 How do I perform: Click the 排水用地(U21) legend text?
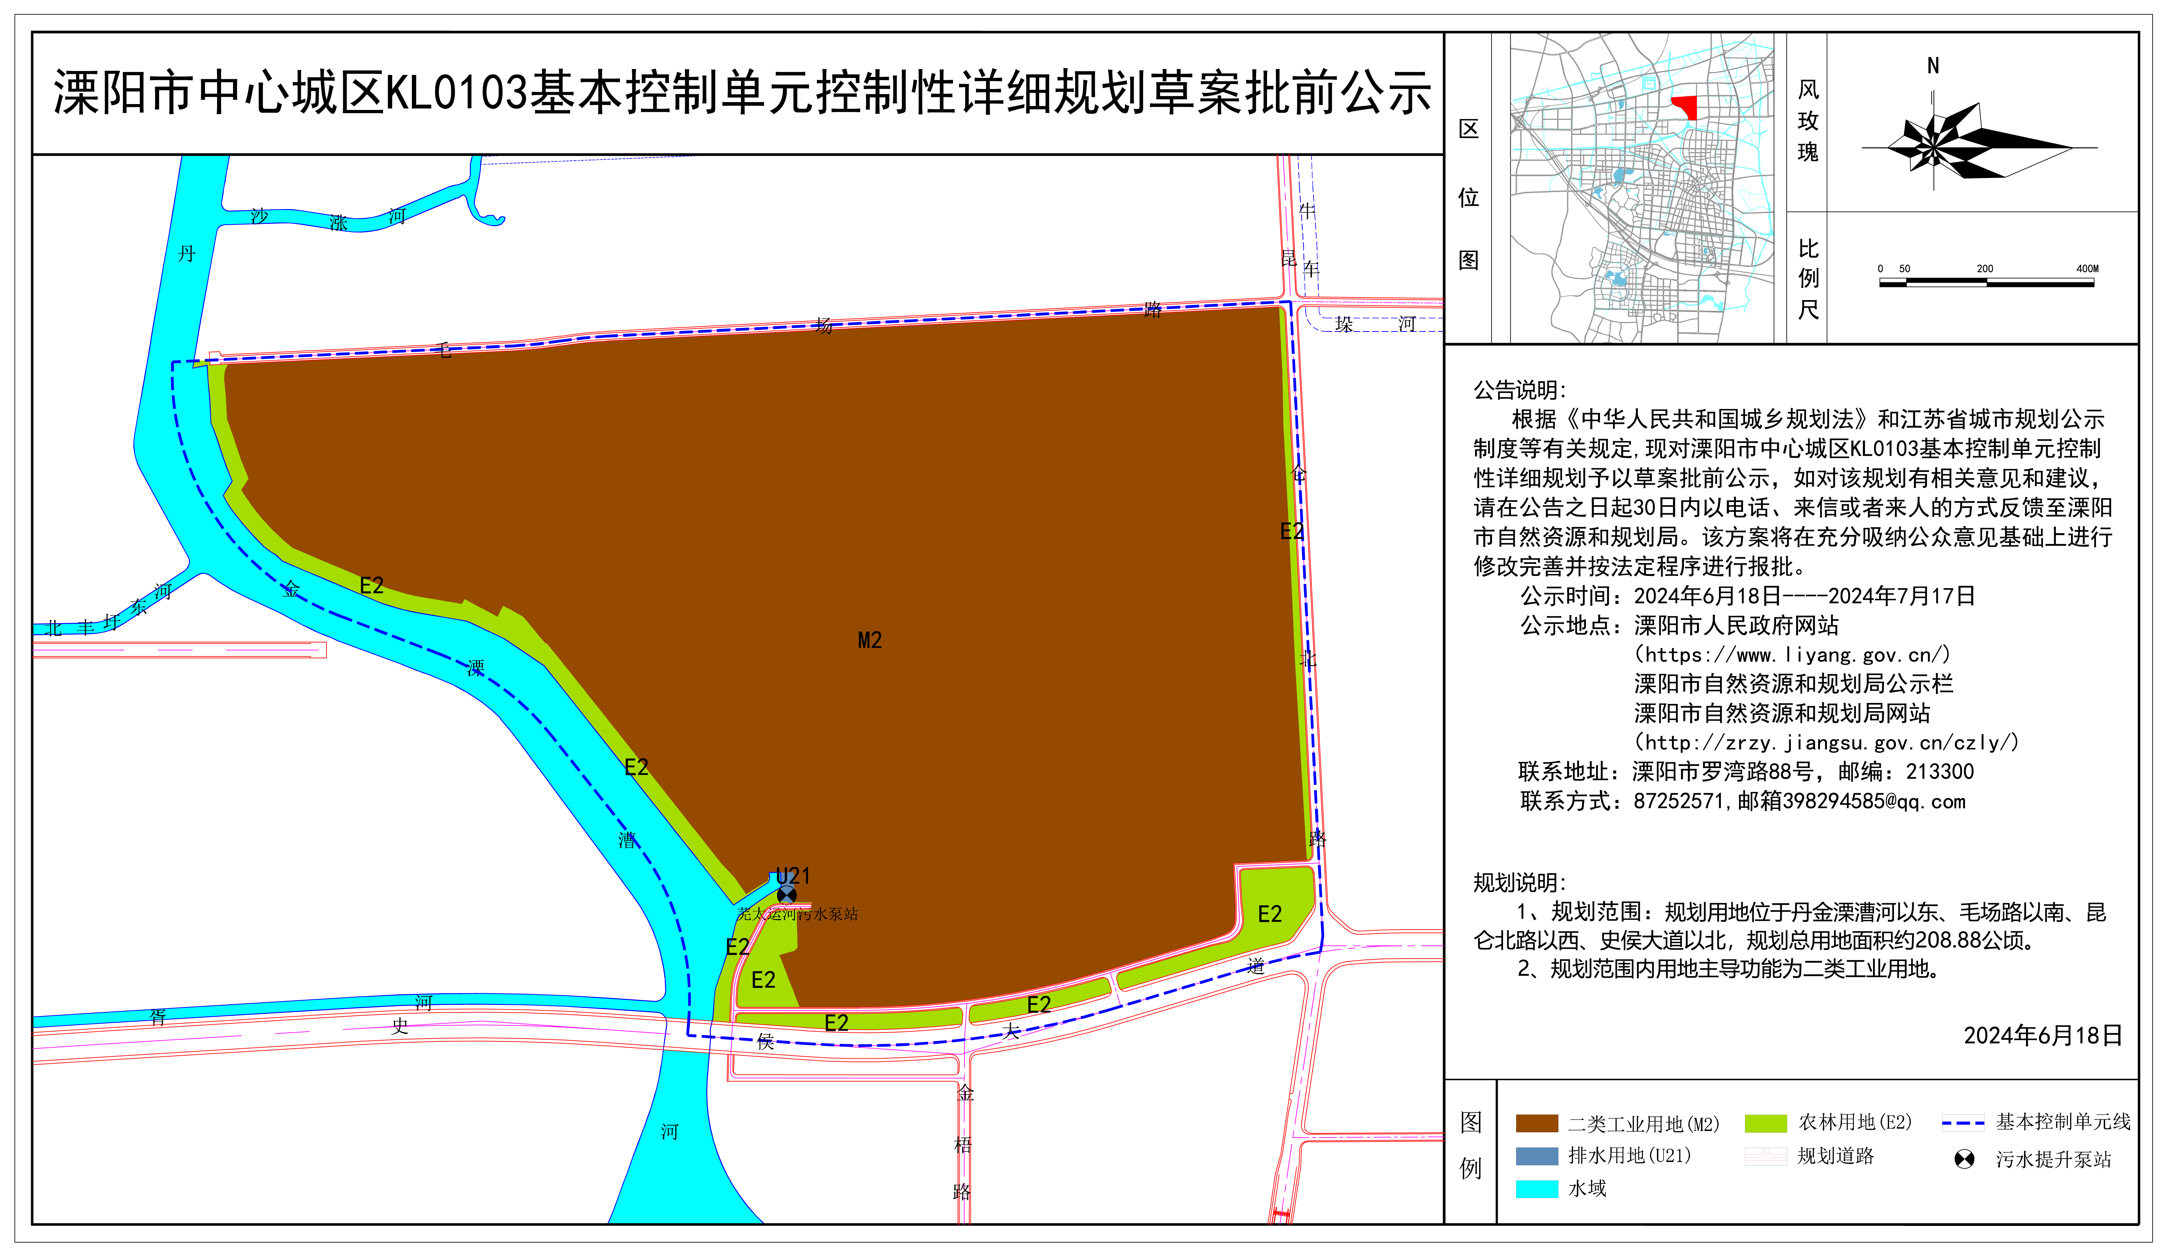1629,1156
